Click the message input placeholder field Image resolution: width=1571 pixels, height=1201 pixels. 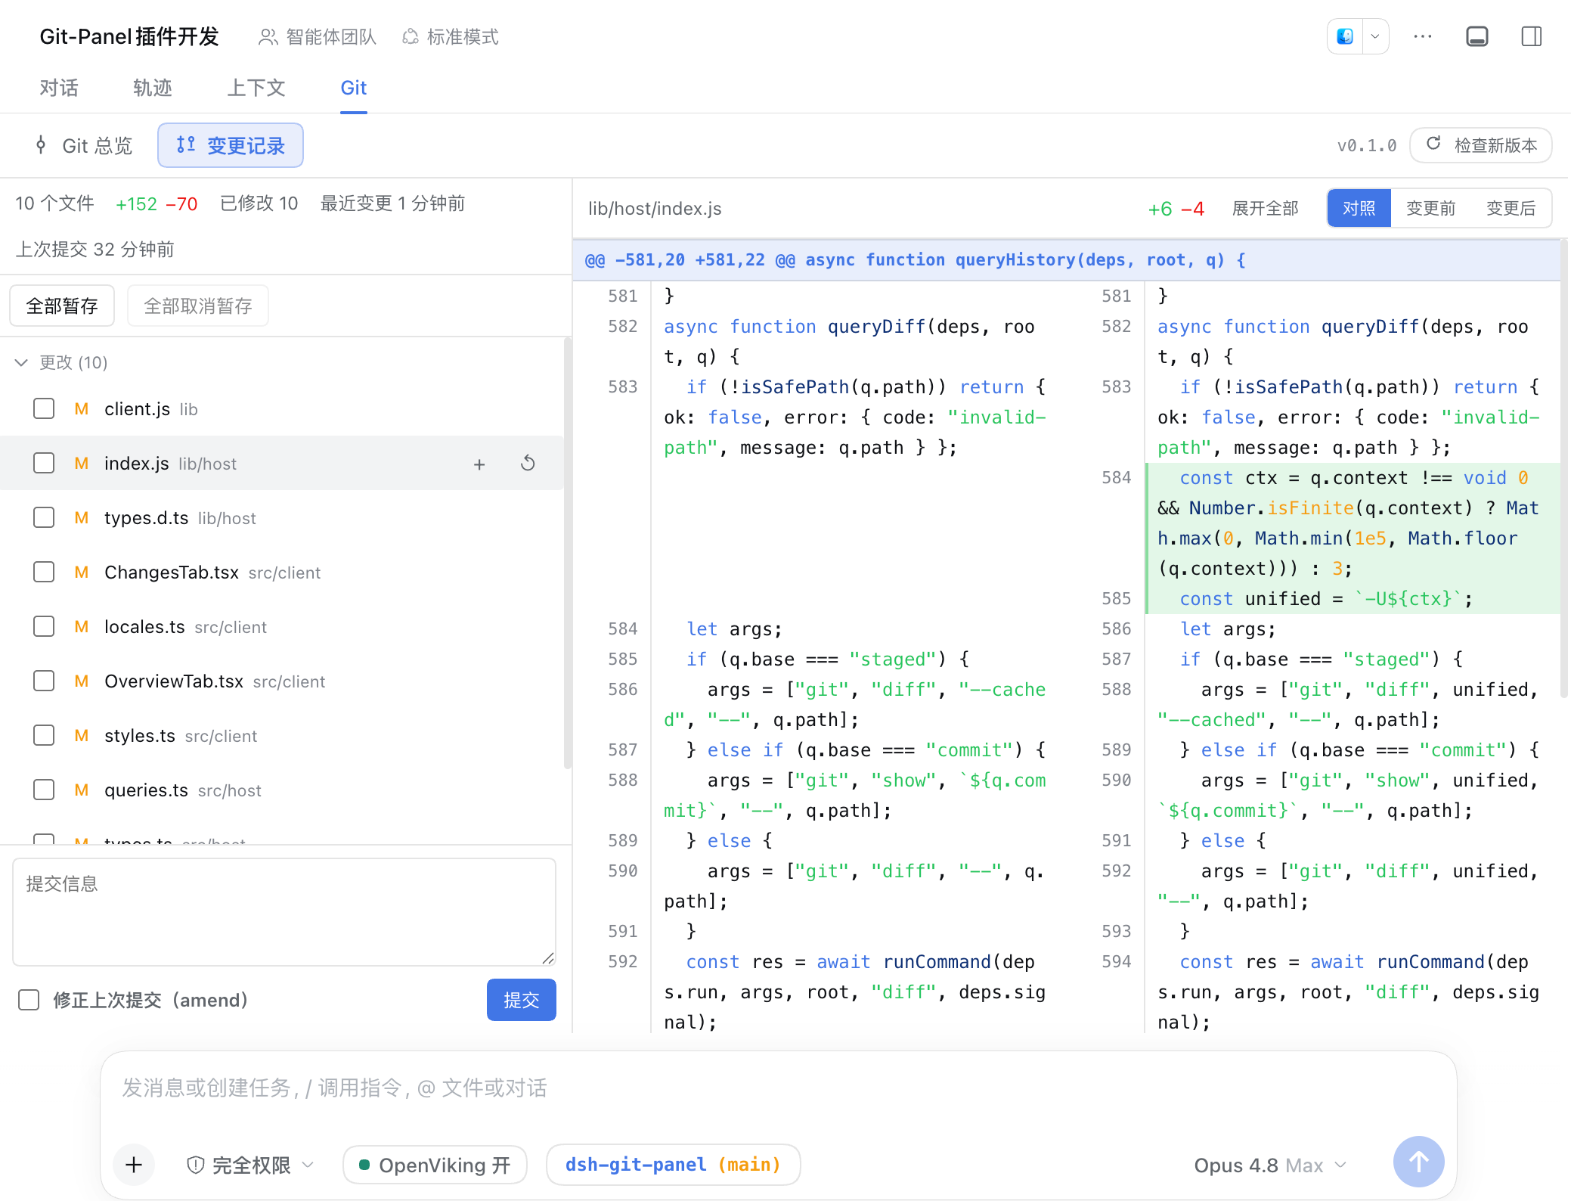pos(779,1088)
